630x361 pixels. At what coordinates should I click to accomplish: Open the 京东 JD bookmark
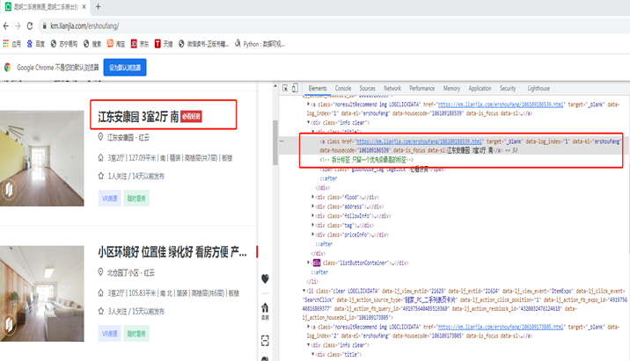(139, 44)
